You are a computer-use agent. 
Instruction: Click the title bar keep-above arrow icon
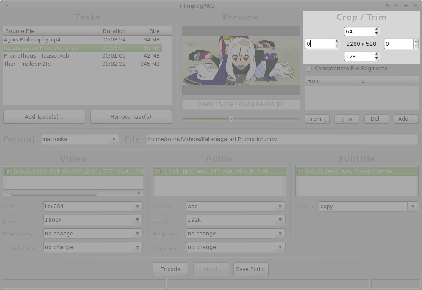click(x=387, y=6)
